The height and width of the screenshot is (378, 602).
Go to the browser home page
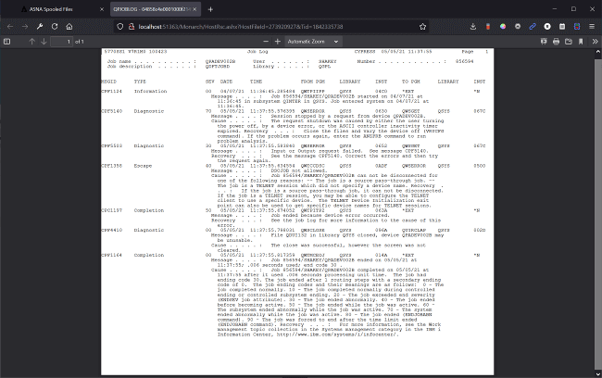click(69, 27)
